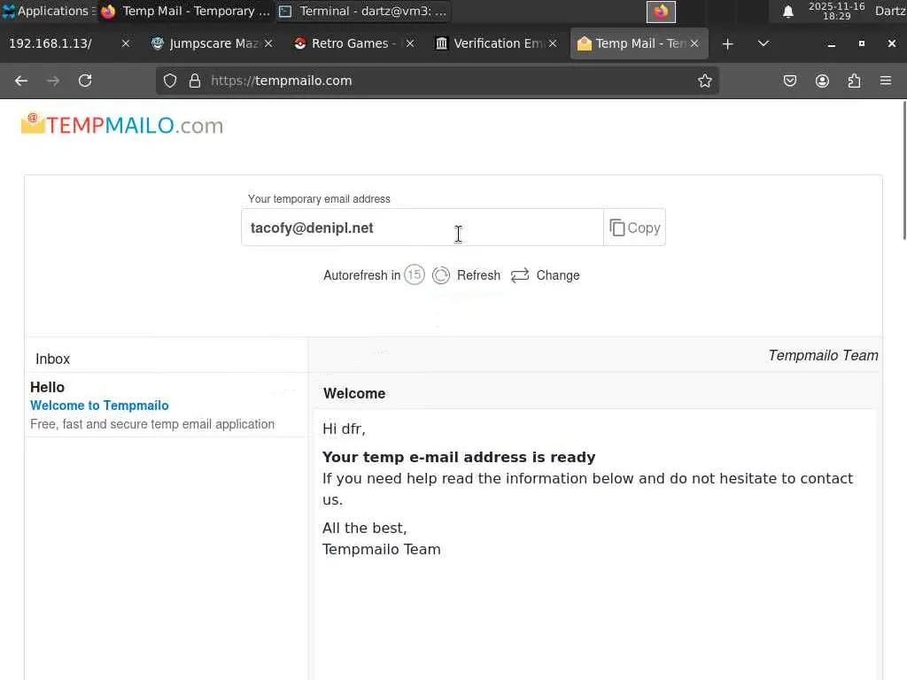Click the Change arrows icon
Image resolution: width=907 pixels, height=680 pixels.
(520, 275)
